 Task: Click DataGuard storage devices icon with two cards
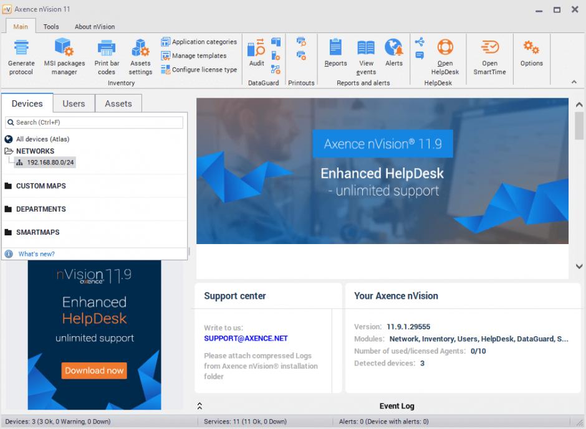point(276,42)
